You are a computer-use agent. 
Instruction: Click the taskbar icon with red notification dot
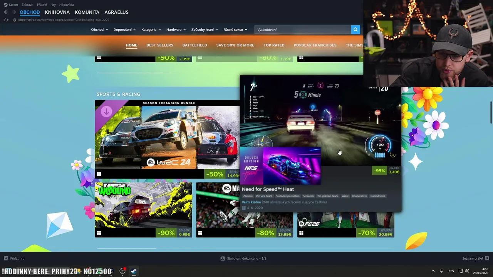click(x=122, y=271)
